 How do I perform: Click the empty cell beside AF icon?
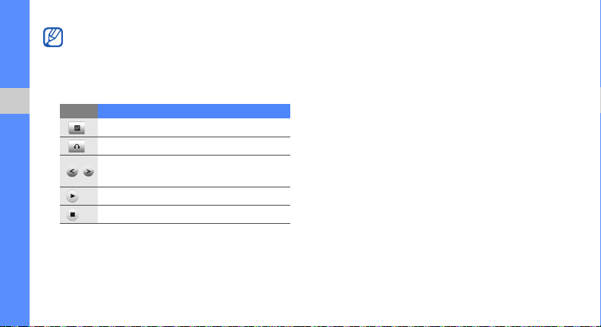point(194,127)
